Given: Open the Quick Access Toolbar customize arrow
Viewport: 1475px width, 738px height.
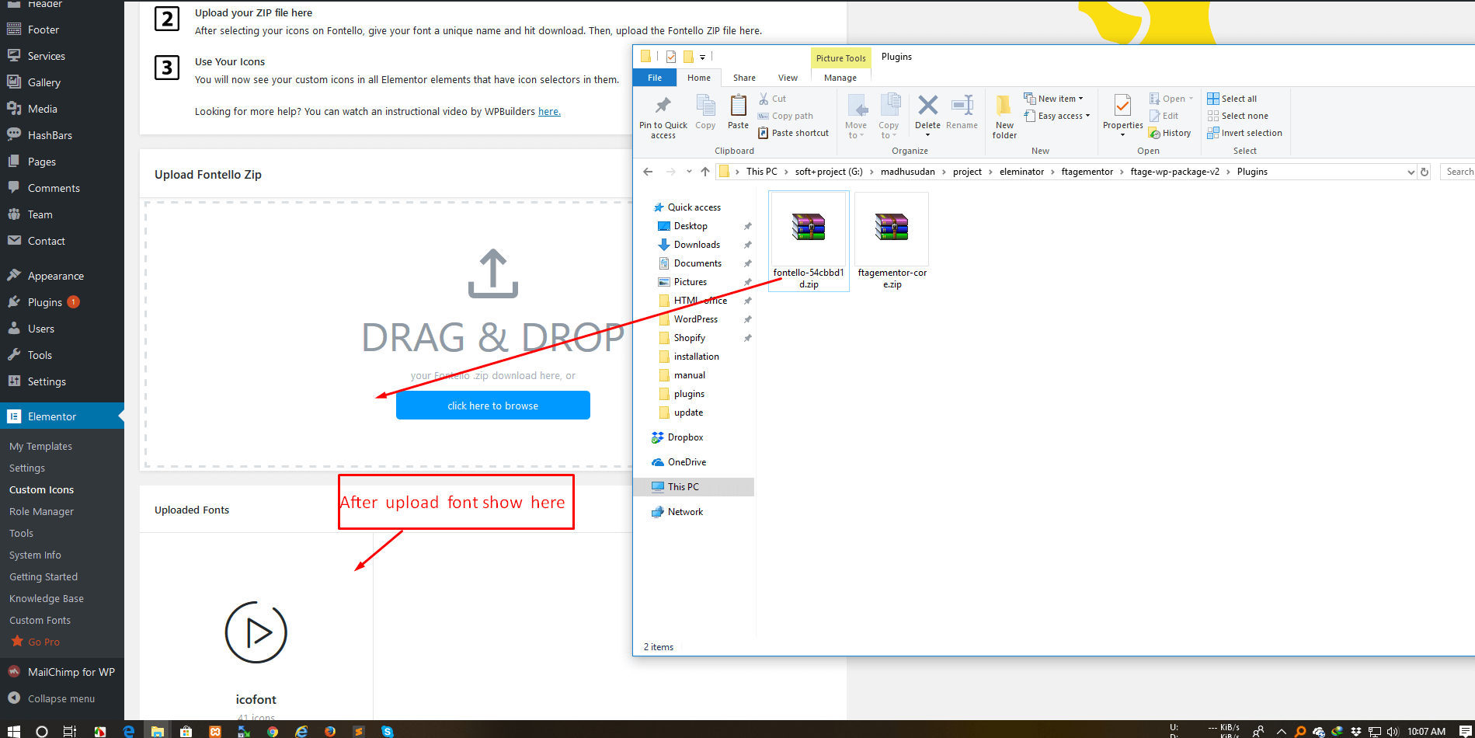Looking at the screenshot, I should coord(702,57).
